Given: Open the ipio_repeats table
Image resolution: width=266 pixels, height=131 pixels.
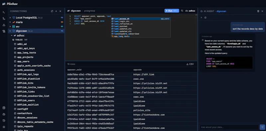Looking at the screenshot, I should click(x=25, y=126).
